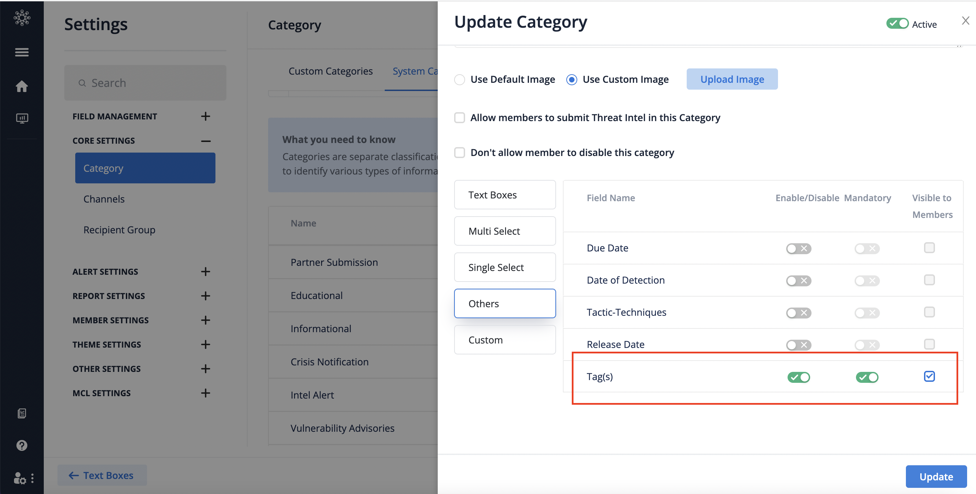
Task: Expand the Alert Settings section
Action: click(x=205, y=271)
